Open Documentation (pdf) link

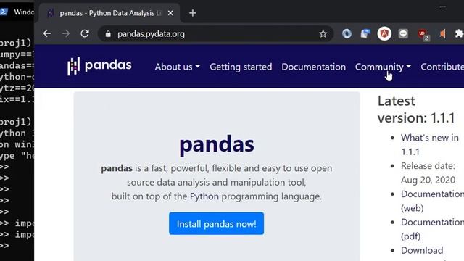(x=432, y=229)
